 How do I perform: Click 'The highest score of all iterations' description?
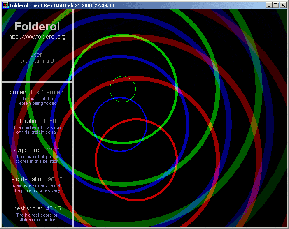pyautogui.click(x=37, y=217)
